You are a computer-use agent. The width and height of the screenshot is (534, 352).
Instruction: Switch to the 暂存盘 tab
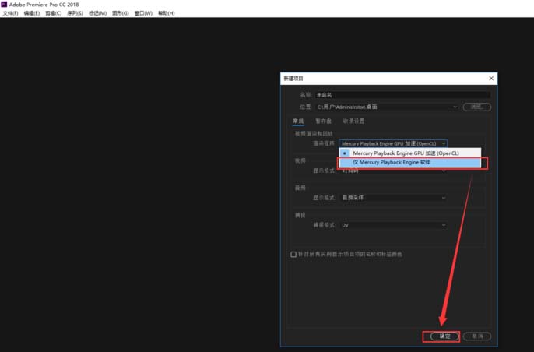click(x=323, y=121)
